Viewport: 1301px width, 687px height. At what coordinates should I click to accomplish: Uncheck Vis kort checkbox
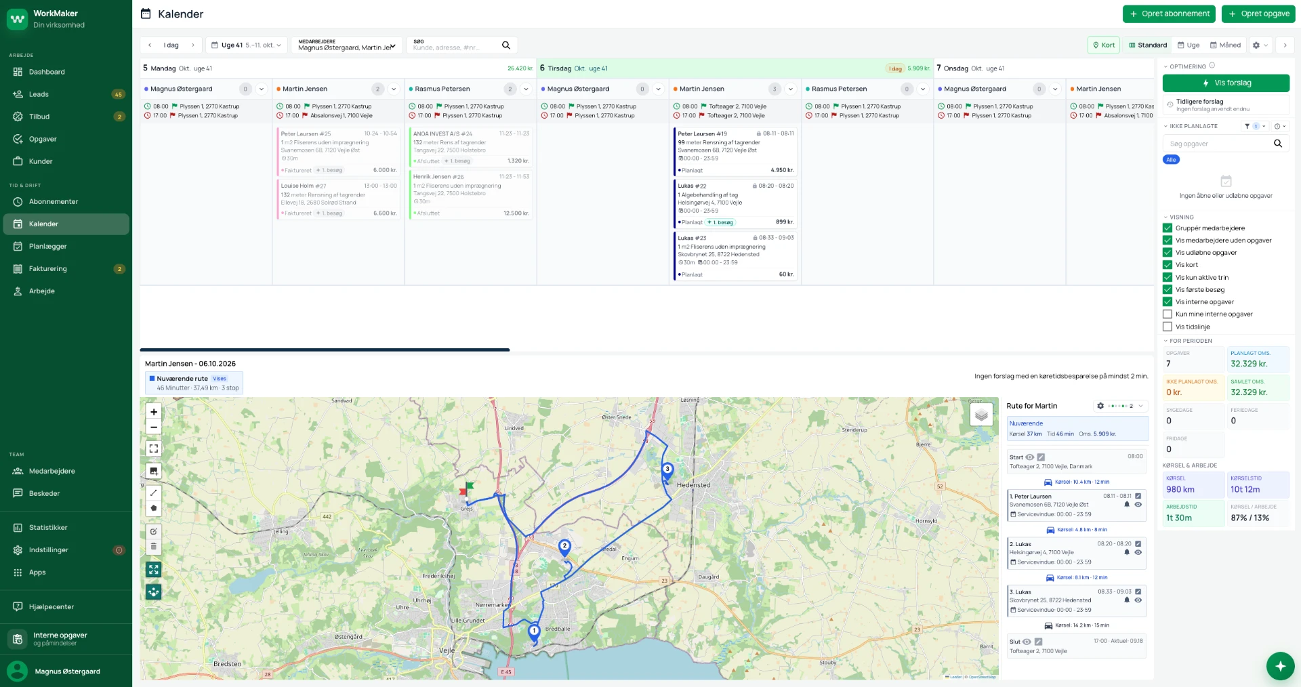point(1168,265)
